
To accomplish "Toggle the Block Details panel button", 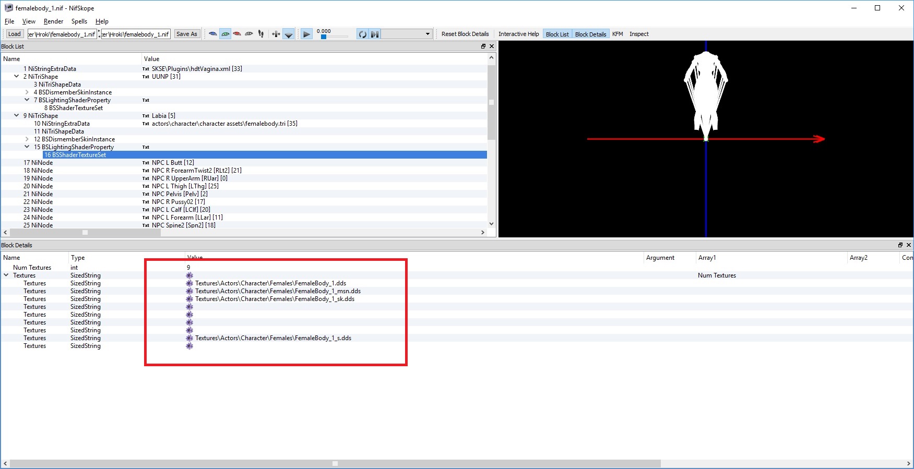I will pos(591,34).
